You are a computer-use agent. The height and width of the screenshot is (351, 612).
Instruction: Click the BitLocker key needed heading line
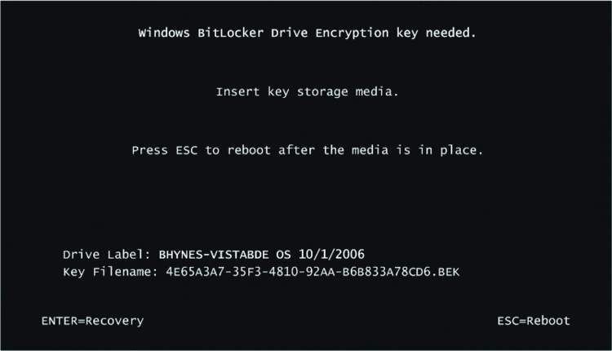(x=307, y=33)
